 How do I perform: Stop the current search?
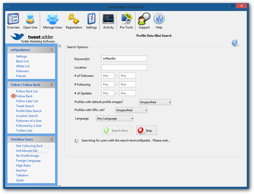pos(147,130)
